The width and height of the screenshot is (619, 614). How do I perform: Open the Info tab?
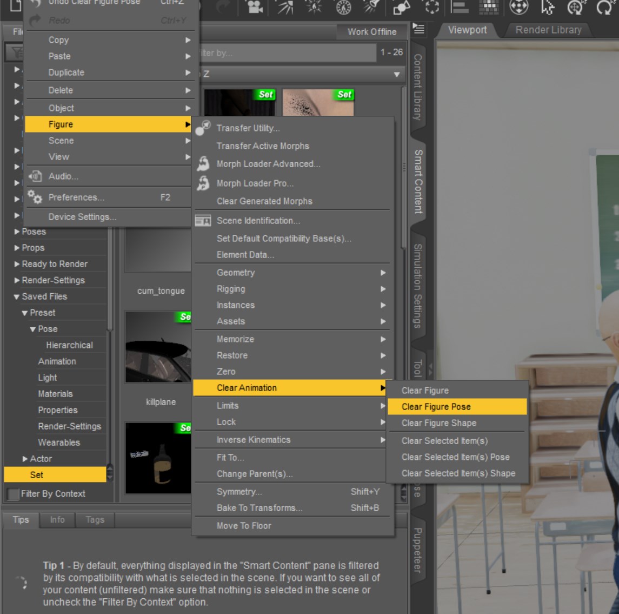(x=57, y=519)
